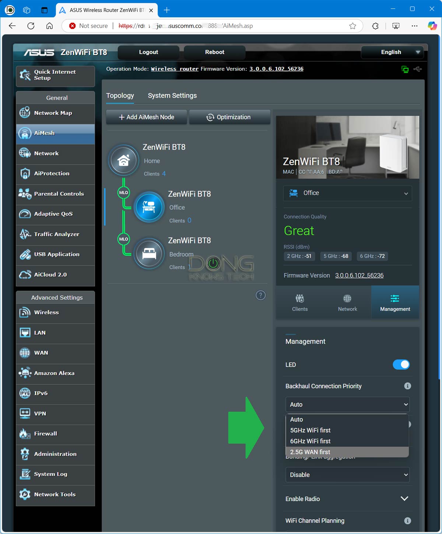Click Backhaul Connection Priority info icon
Viewport: 442px width, 534px height.
click(407, 386)
